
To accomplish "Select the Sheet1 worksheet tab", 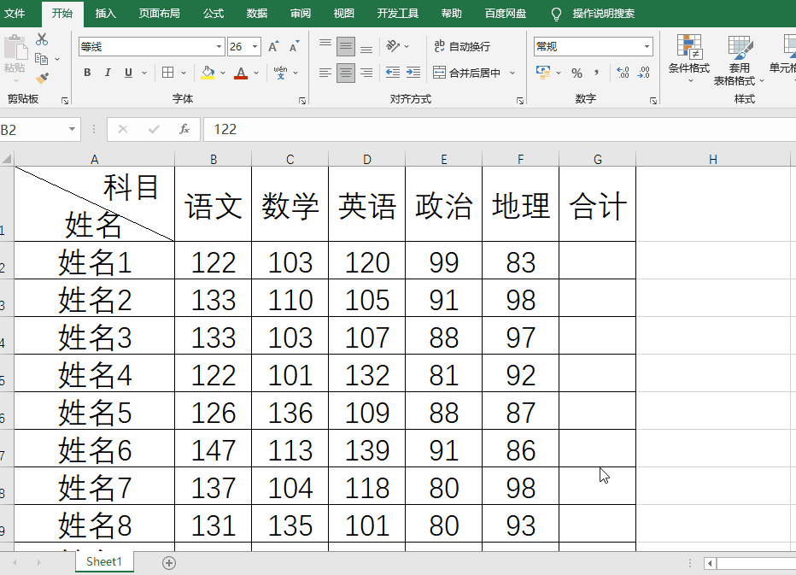I will pyautogui.click(x=104, y=562).
